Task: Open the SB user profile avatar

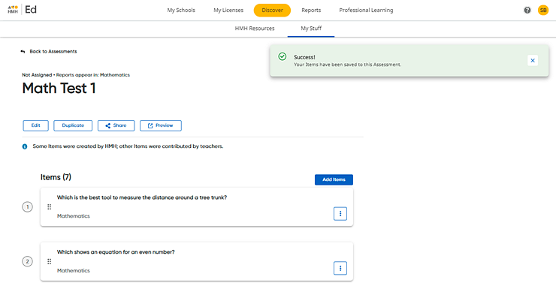Action: 543,11
